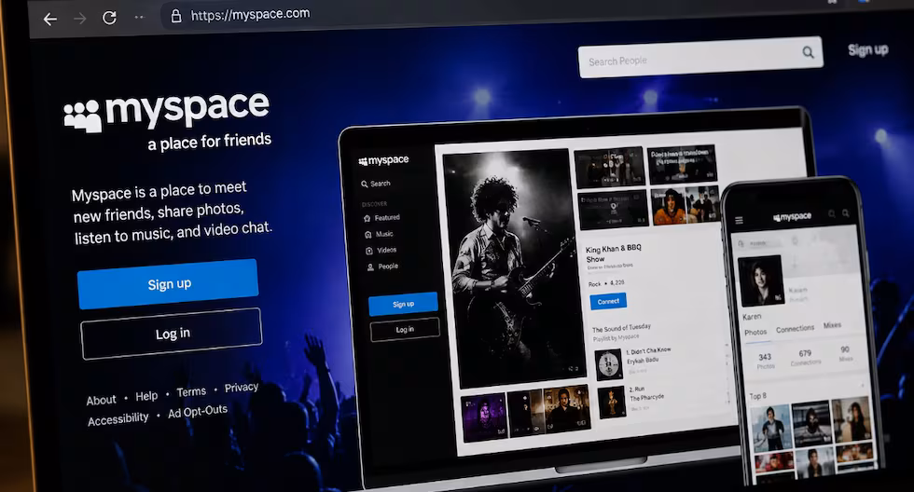The height and width of the screenshot is (492, 914).
Task: Click the purple thumbnail below guitarist photo
Action: pos(484,417)
